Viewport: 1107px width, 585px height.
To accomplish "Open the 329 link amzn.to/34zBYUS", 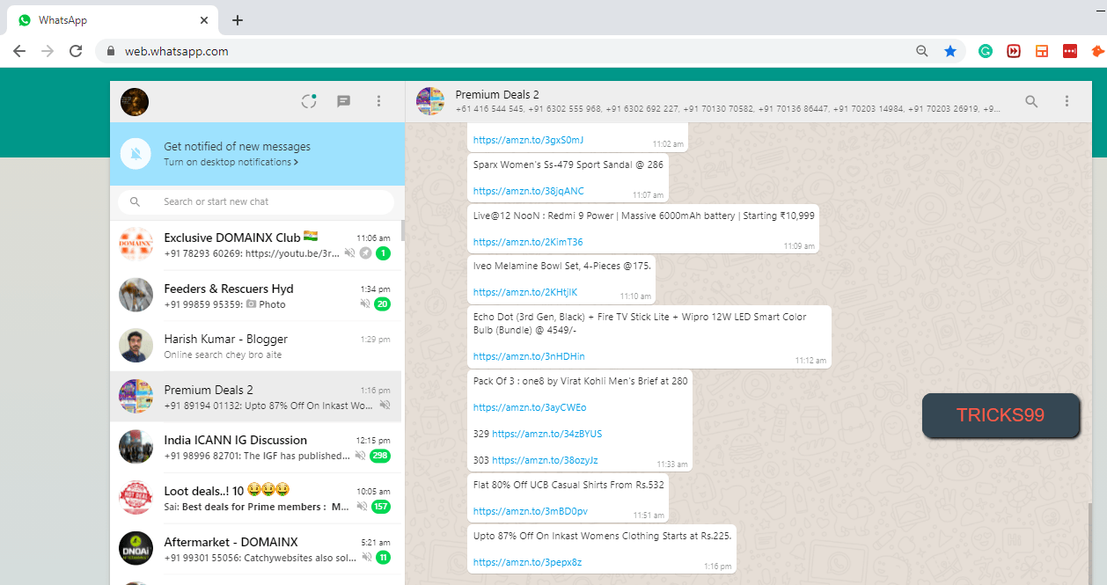I will tap(546, 434).
